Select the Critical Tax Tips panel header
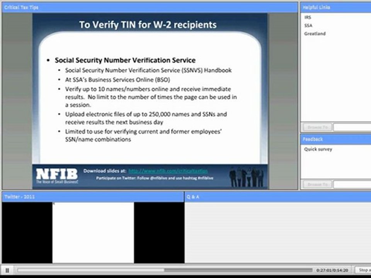 150,7
